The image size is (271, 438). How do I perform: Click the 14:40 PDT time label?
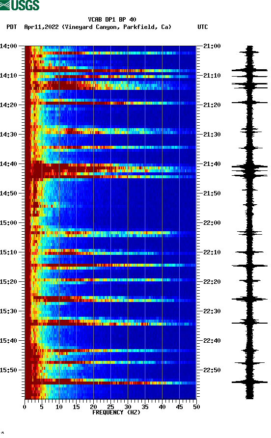point(8,164)
